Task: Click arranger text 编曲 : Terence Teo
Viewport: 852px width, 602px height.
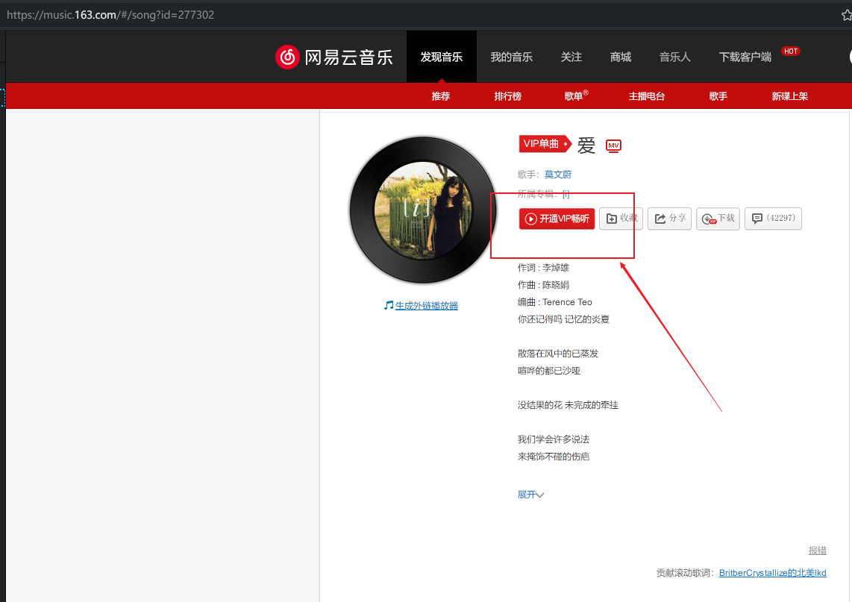Action: click(x=555, y=302)
